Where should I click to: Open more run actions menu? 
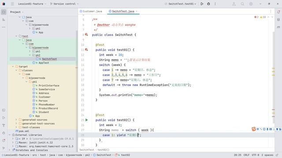point(215,4)
